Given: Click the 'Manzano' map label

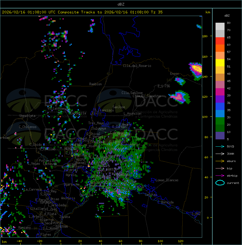Looking at the screenshot, I should pos(24,228).
